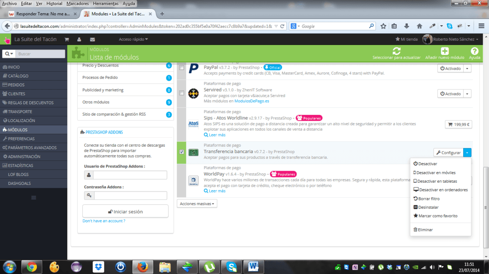This screenshot has height=274, width=489.
Task: Click the 199,99 € buy button
Action: [x=458, y=125]
